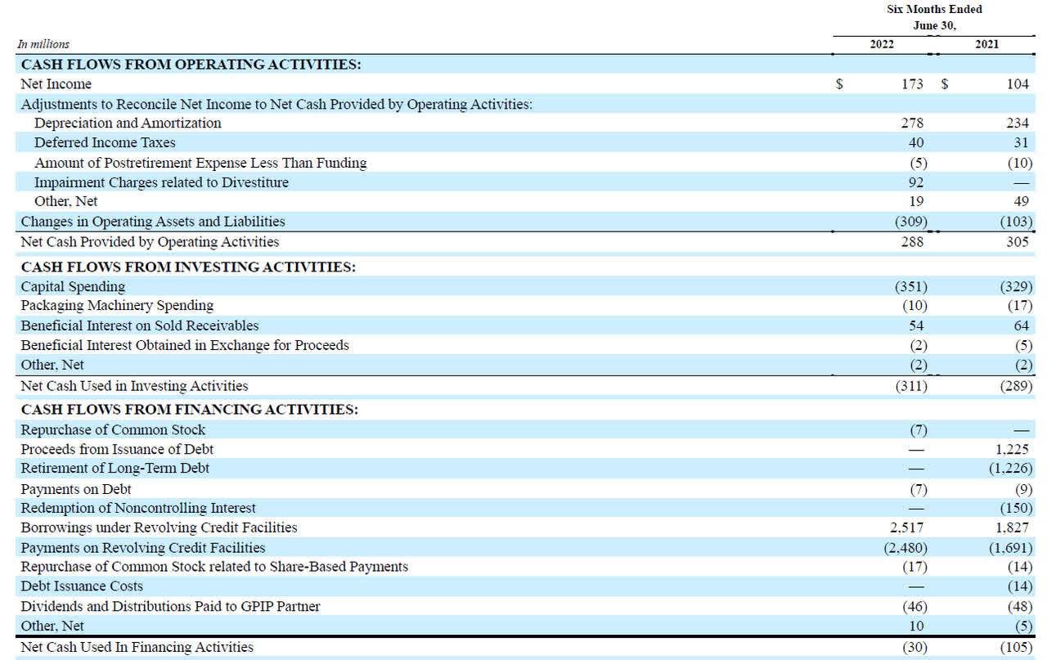Click Depreciation 2021 value 234

coord(1018,123)
